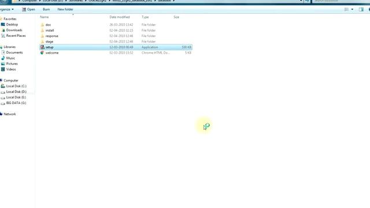Open Network in the navigation pane
This screenshot has width=370, height=208.
click(10, 114)
